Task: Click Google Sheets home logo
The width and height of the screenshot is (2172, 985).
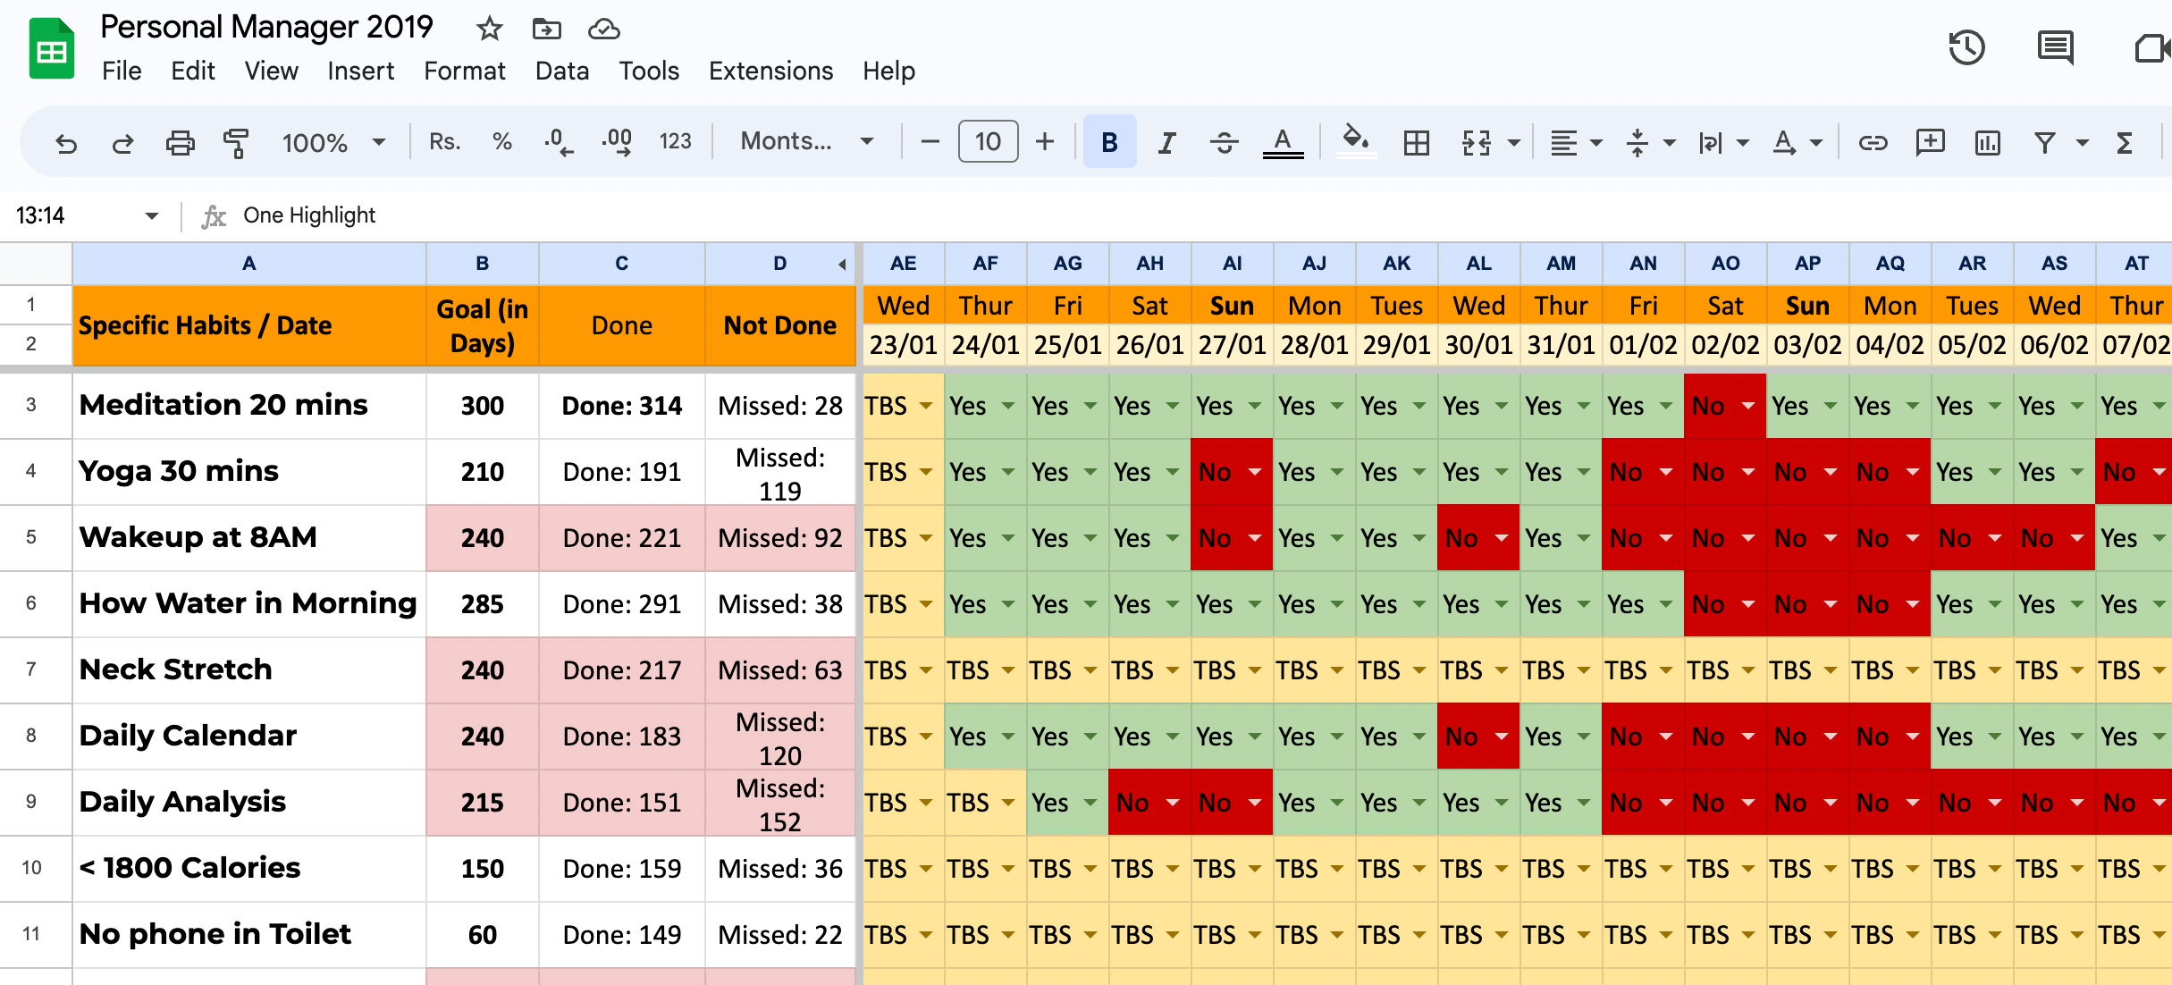Action: (51, 49)
